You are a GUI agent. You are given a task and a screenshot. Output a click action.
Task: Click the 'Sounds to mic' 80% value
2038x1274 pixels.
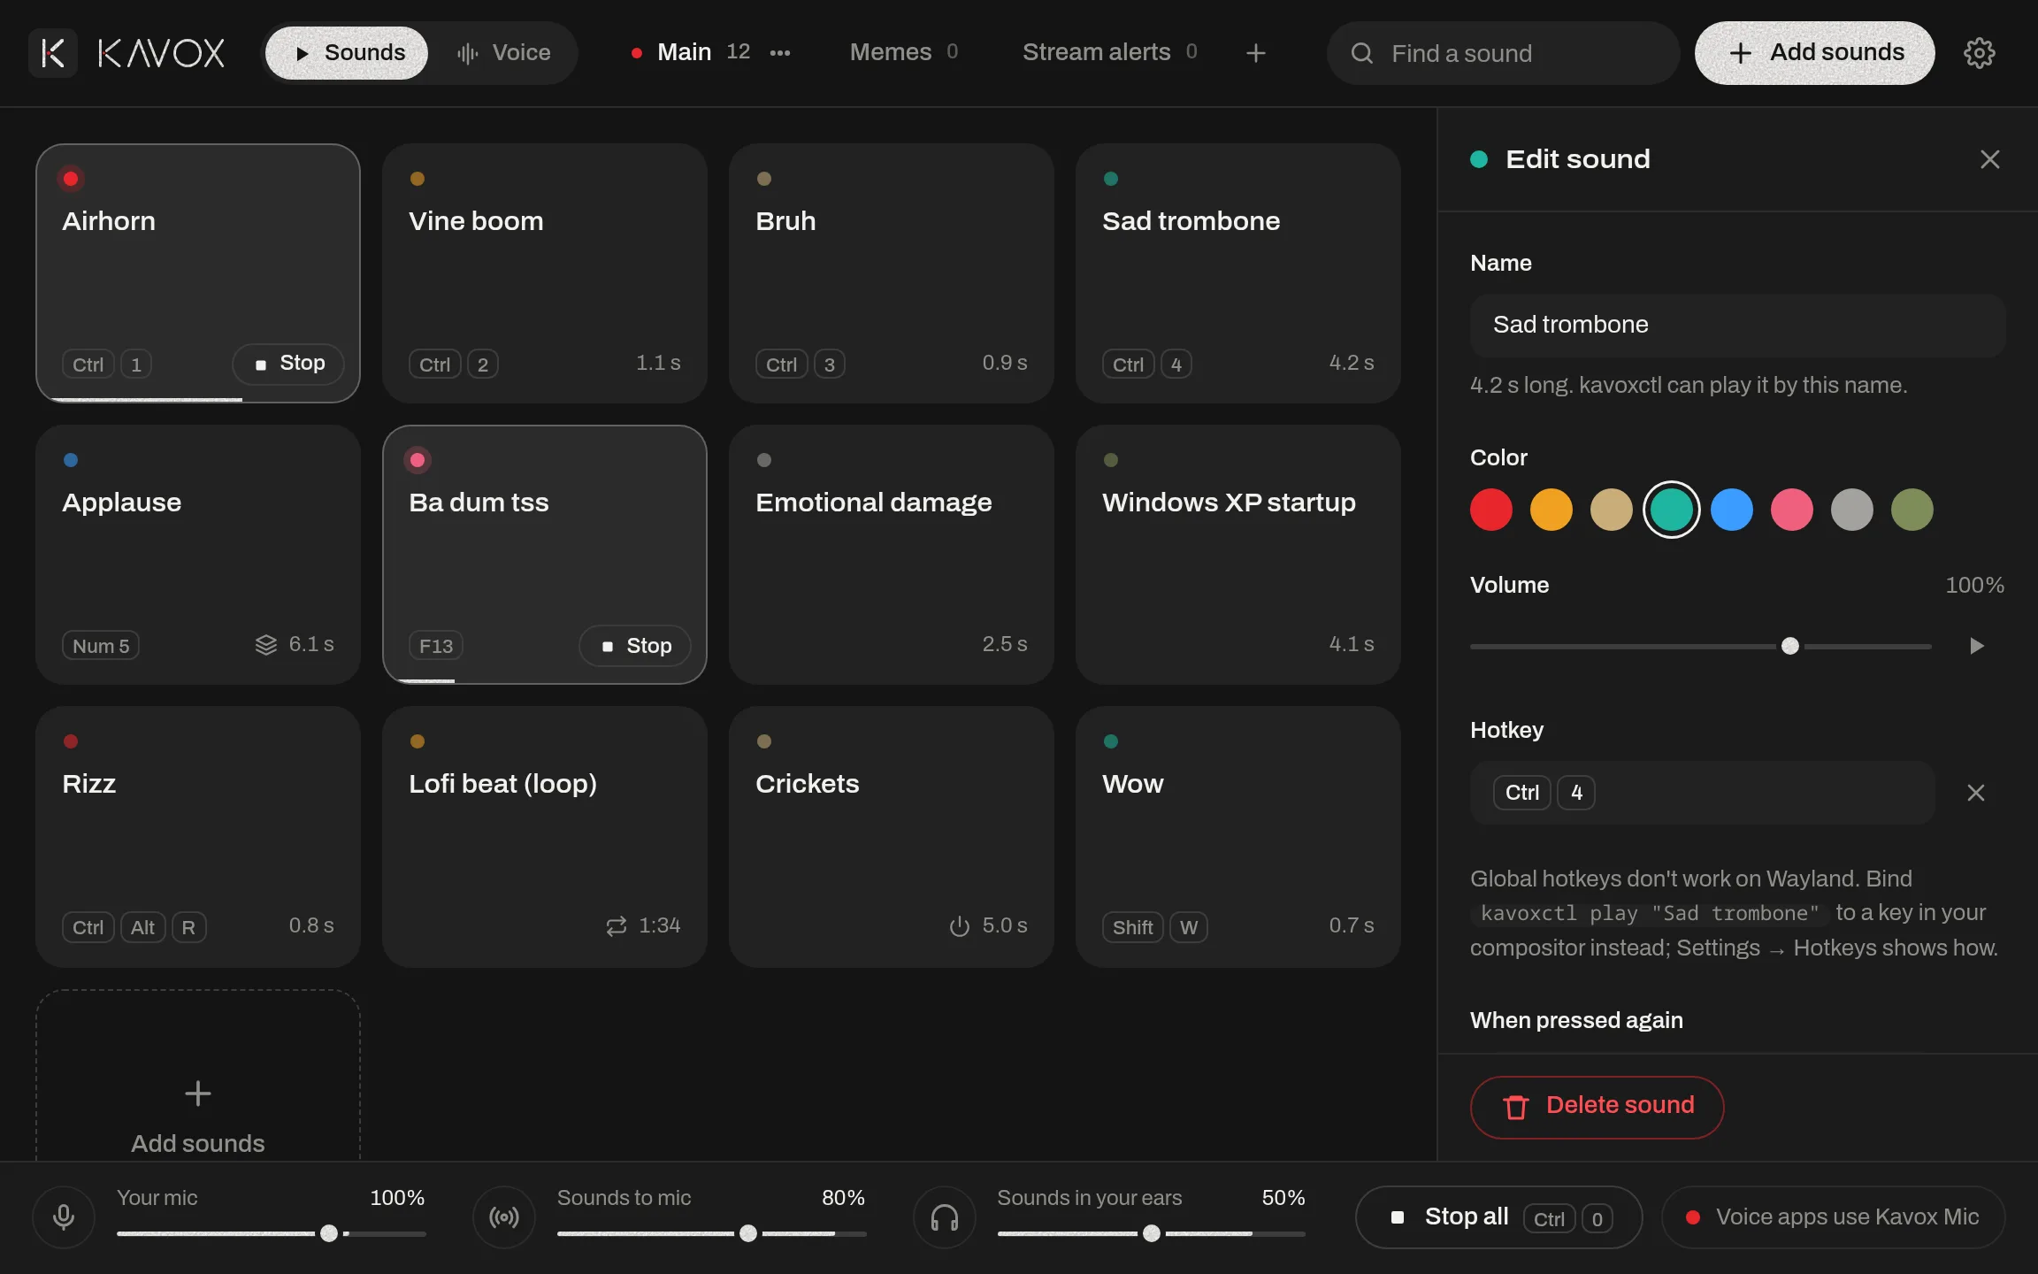tap(843, 1198)
